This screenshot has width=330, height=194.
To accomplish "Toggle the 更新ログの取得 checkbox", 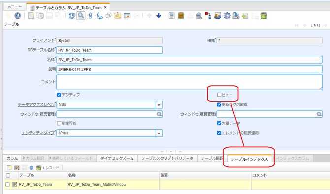I will [x=219, y=104].
